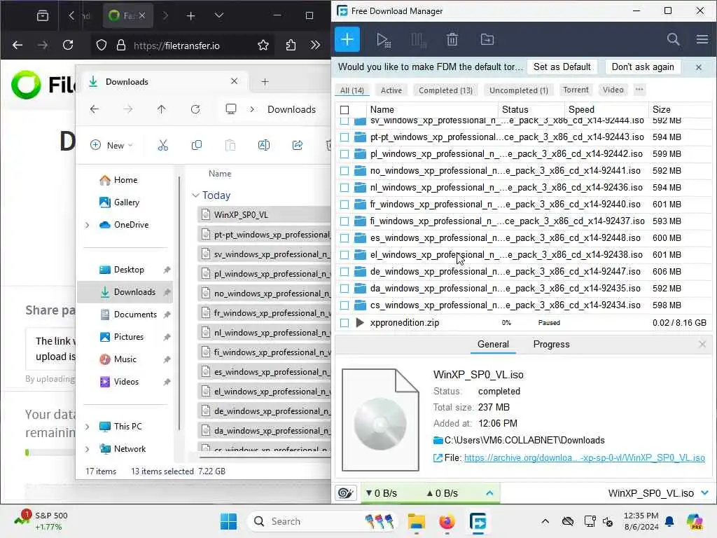Bookmark page with Firefox star icon
Screen dimensions: 717x538
pos(263,46)
